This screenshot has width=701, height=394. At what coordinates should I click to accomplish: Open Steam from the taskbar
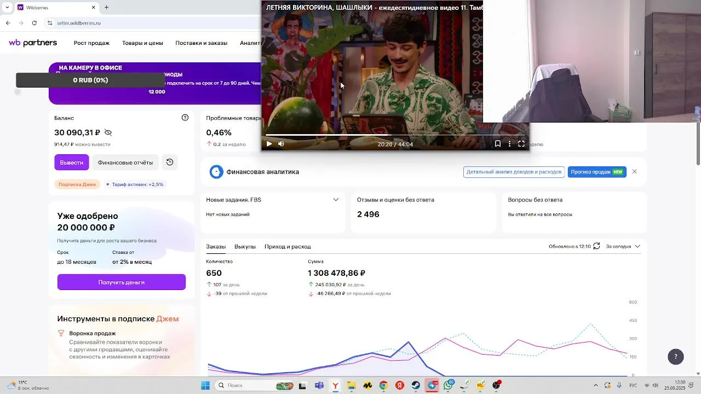416,385
